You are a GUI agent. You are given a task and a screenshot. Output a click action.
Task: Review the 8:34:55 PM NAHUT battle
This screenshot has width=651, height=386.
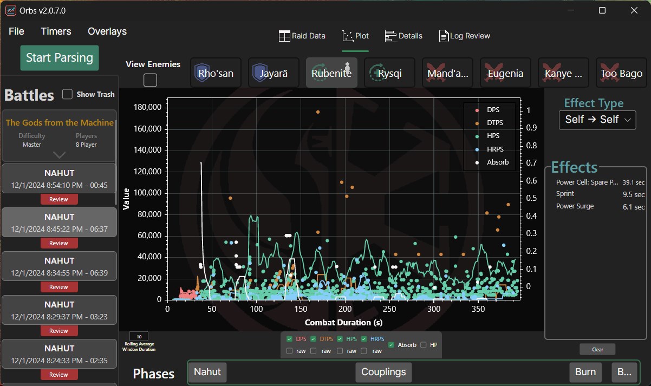click(x=58, y=287)
